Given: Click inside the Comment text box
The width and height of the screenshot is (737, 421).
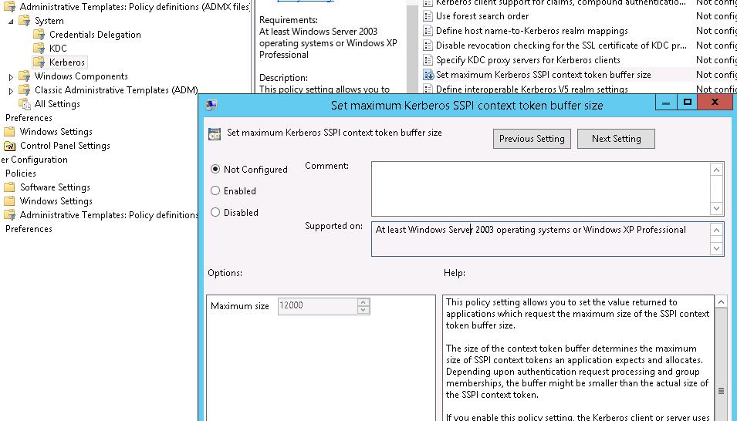Looking at the screenshot, I should pos(540,188).
